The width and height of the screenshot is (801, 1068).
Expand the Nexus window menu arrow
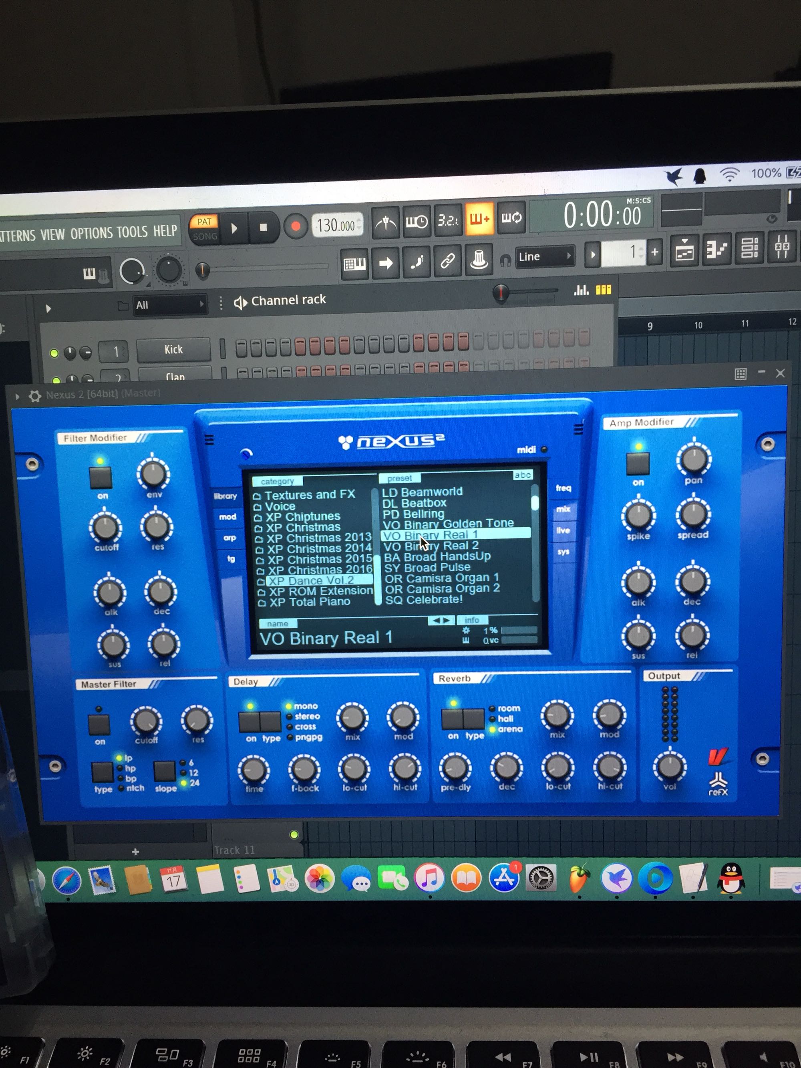17,397
